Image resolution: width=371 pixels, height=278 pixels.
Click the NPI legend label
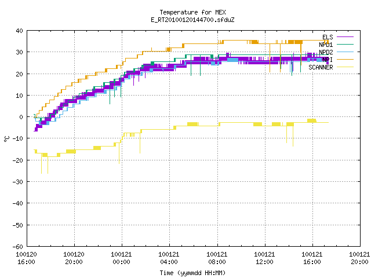[x=328, y=60]
